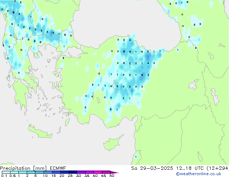Click the 'UTC' timezone label
The height and width of the screenshot is (177, 229).
click(x=199, y=168)
